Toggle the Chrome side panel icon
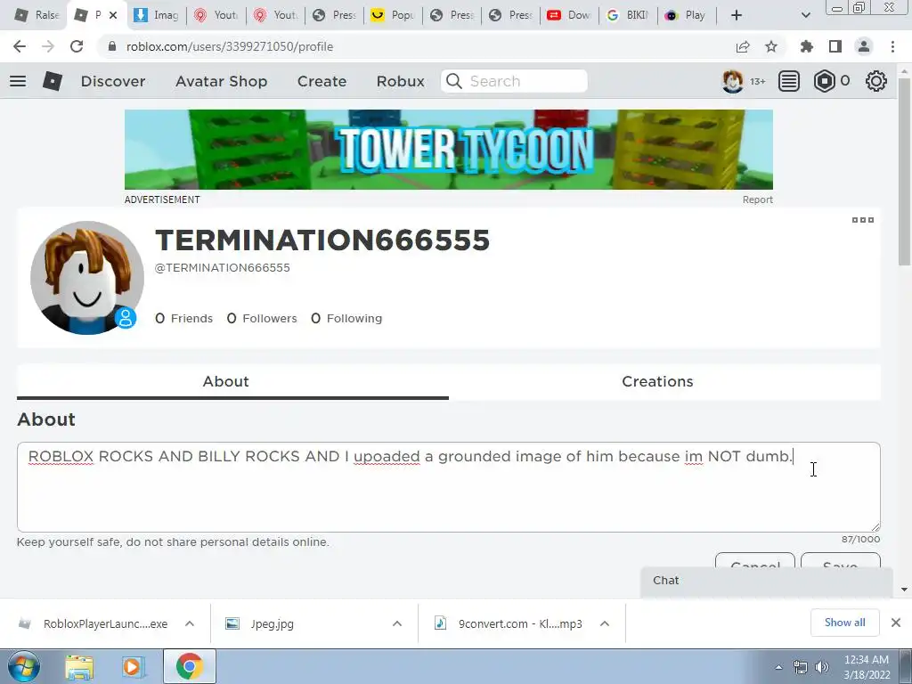 pos(835,46)
